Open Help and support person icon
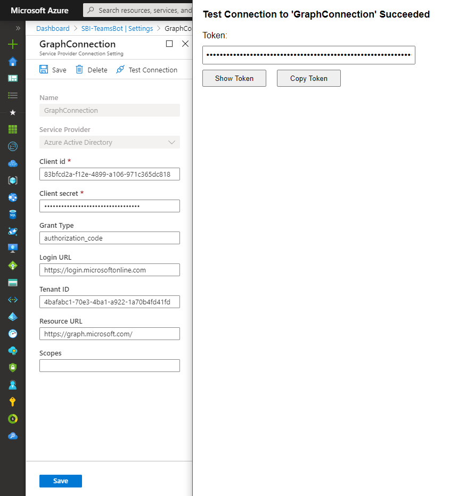Viewport: 450px width, 496px height. [13, 385]
